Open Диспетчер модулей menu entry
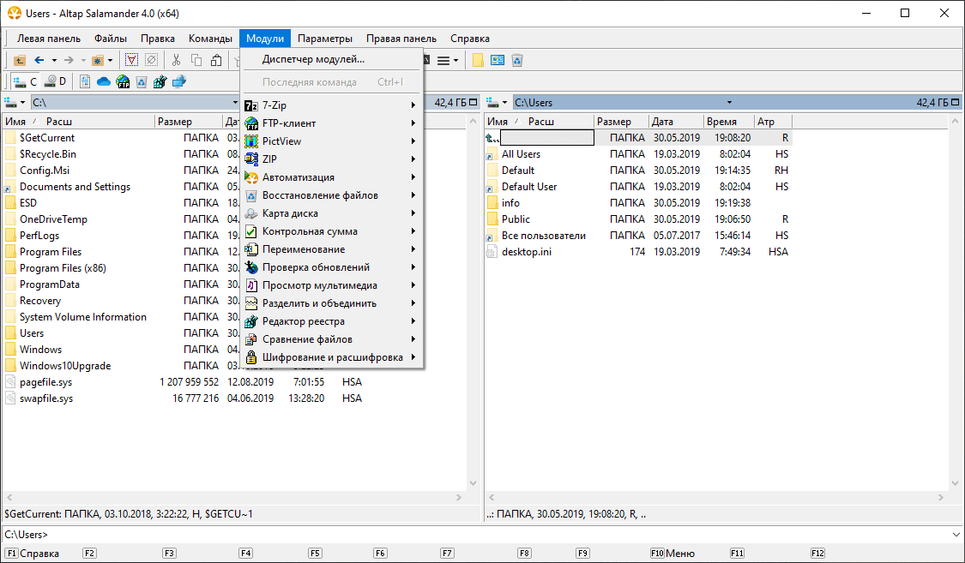The height and width of the screenshot is (563, 965). [332, 59]
